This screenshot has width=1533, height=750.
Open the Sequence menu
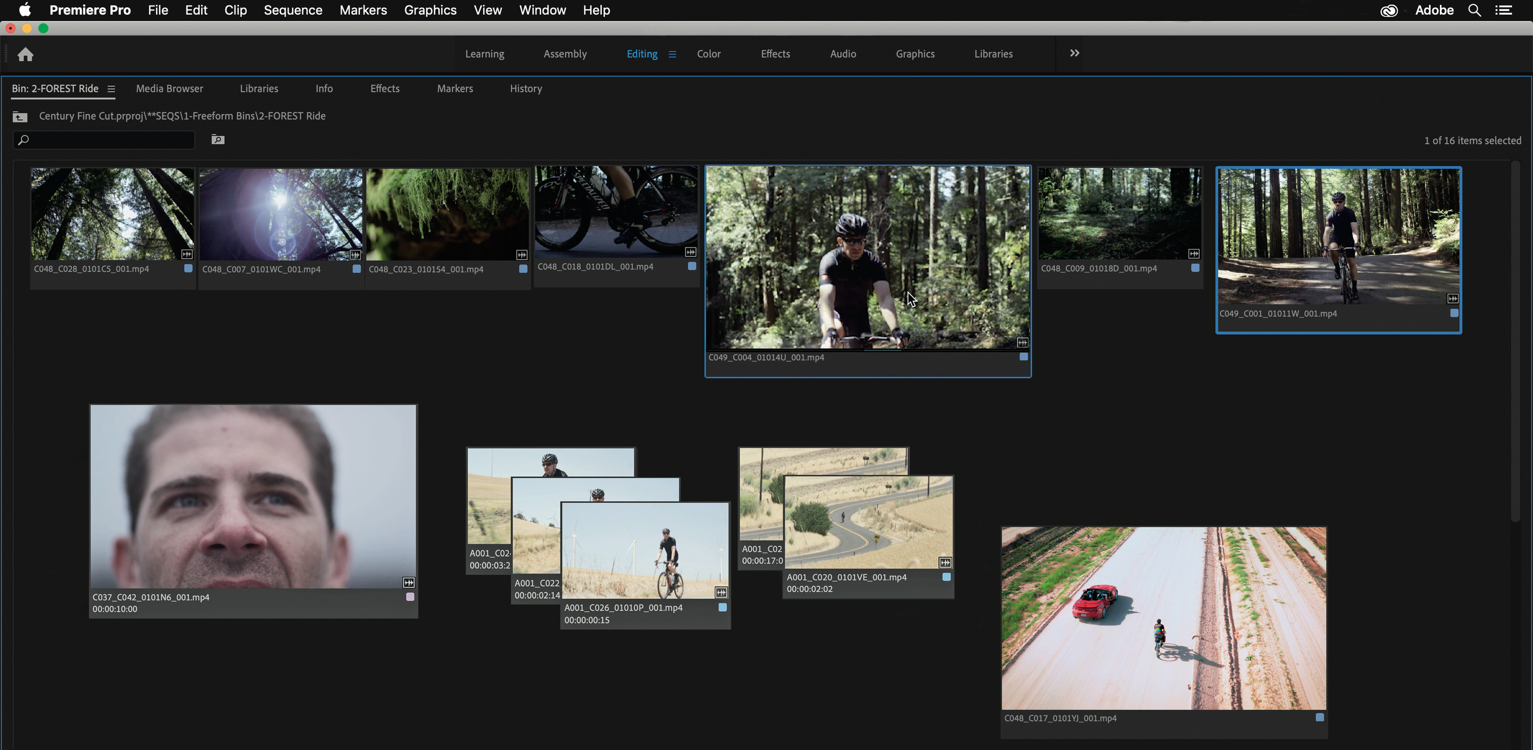[x=293, y=10]
